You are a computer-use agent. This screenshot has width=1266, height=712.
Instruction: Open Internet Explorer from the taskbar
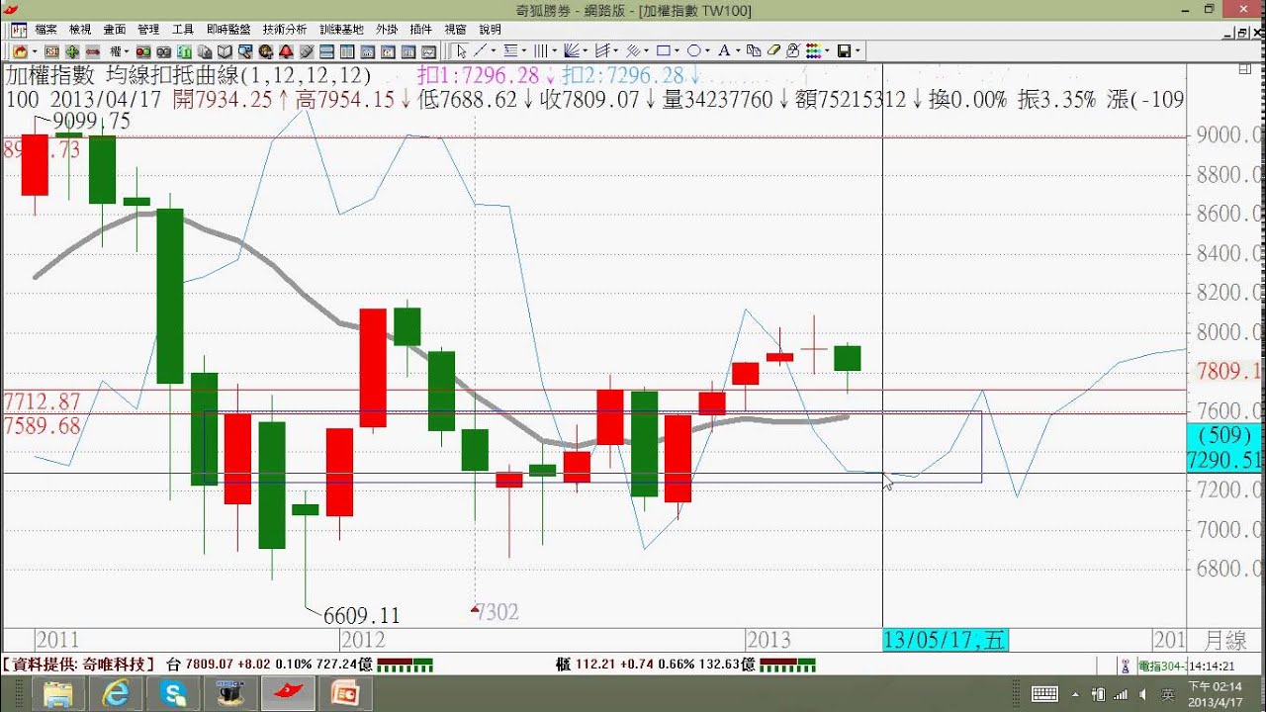point(117,694)
